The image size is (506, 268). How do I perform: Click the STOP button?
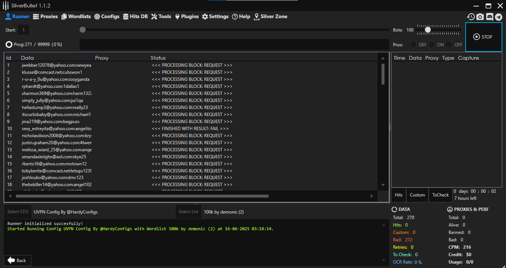pos(483,37)
